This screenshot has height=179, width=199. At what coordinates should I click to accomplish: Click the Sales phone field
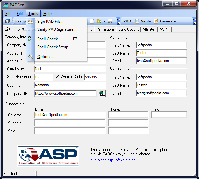tap(129, 131)
